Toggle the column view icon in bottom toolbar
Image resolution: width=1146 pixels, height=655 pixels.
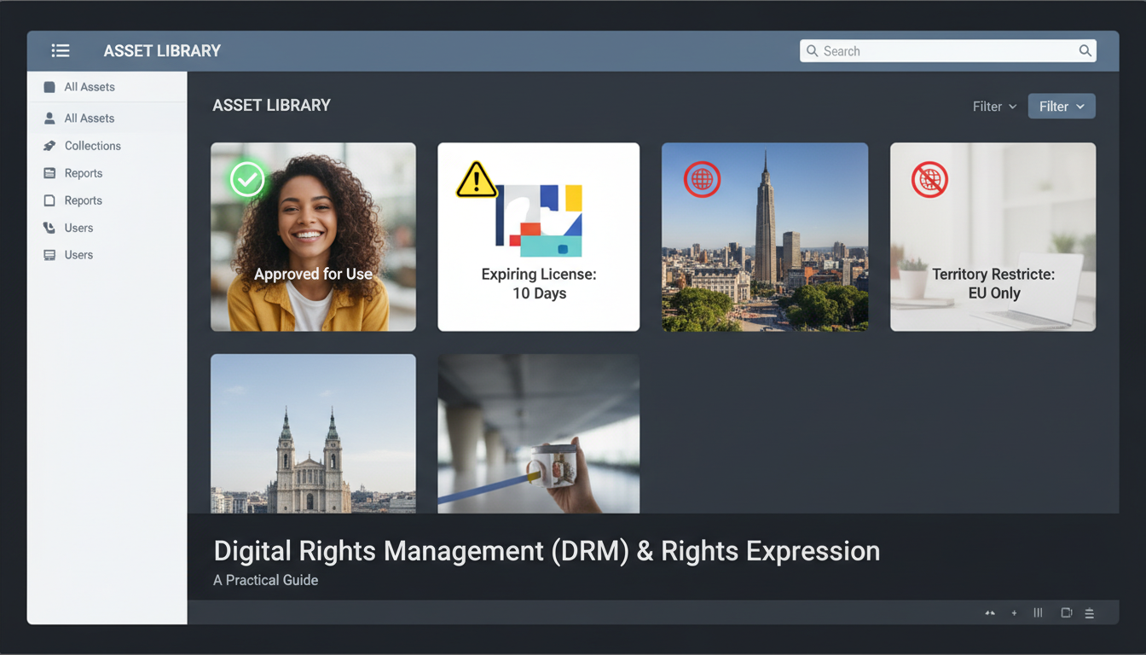[1038, 612]
